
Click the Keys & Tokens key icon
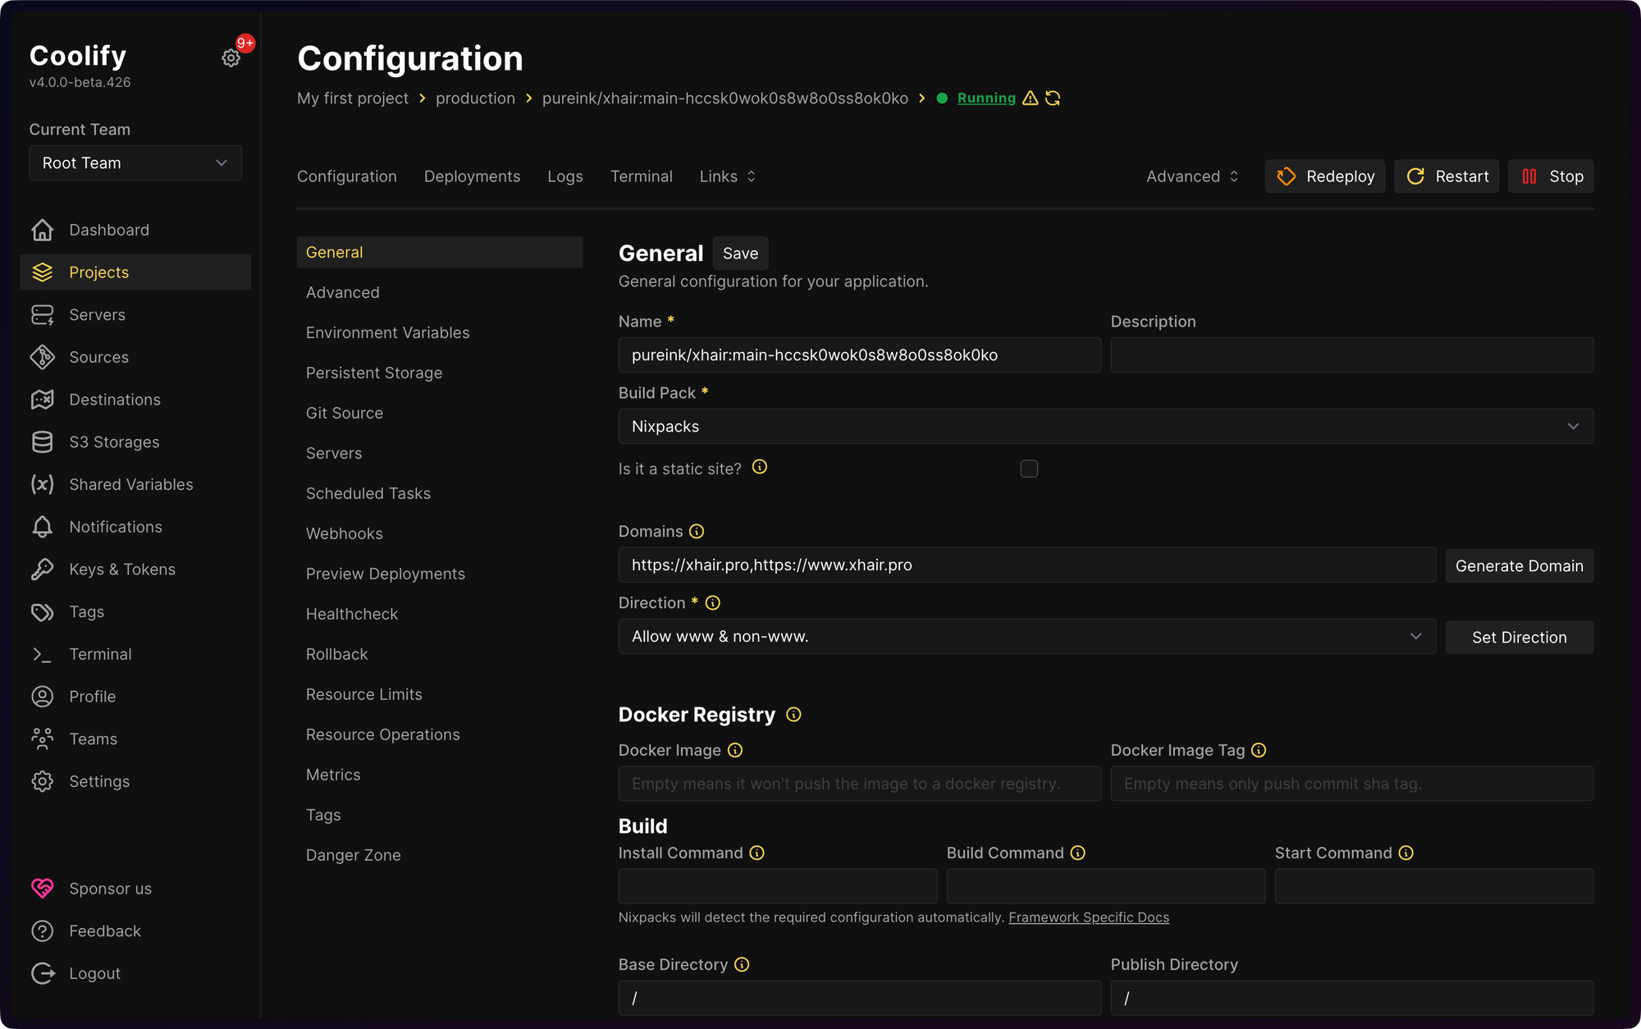point(43,569)
